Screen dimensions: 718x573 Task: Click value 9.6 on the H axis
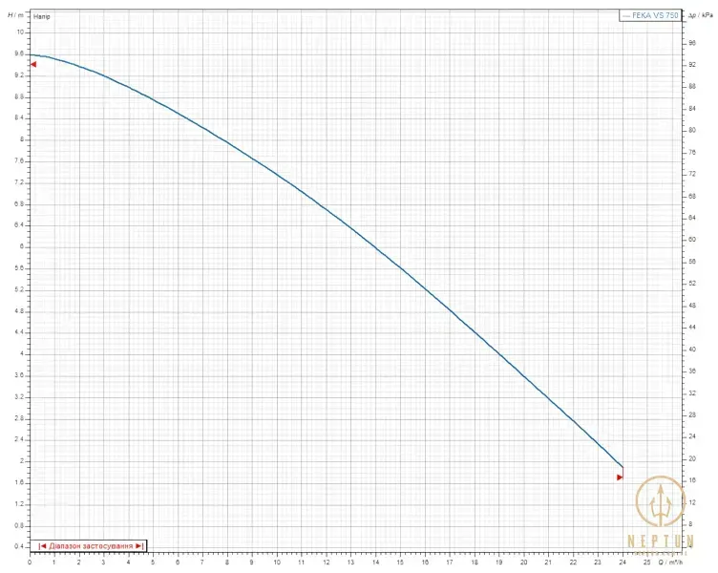pos(19,53)
